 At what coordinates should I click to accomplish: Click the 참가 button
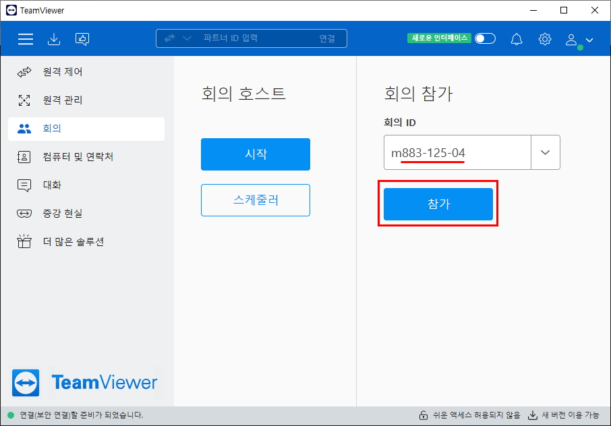click(438, 204)
